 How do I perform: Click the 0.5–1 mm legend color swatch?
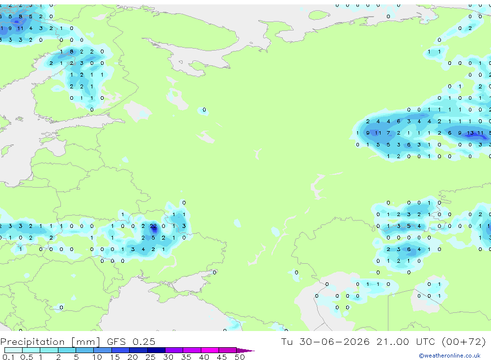tap(31, 350)
